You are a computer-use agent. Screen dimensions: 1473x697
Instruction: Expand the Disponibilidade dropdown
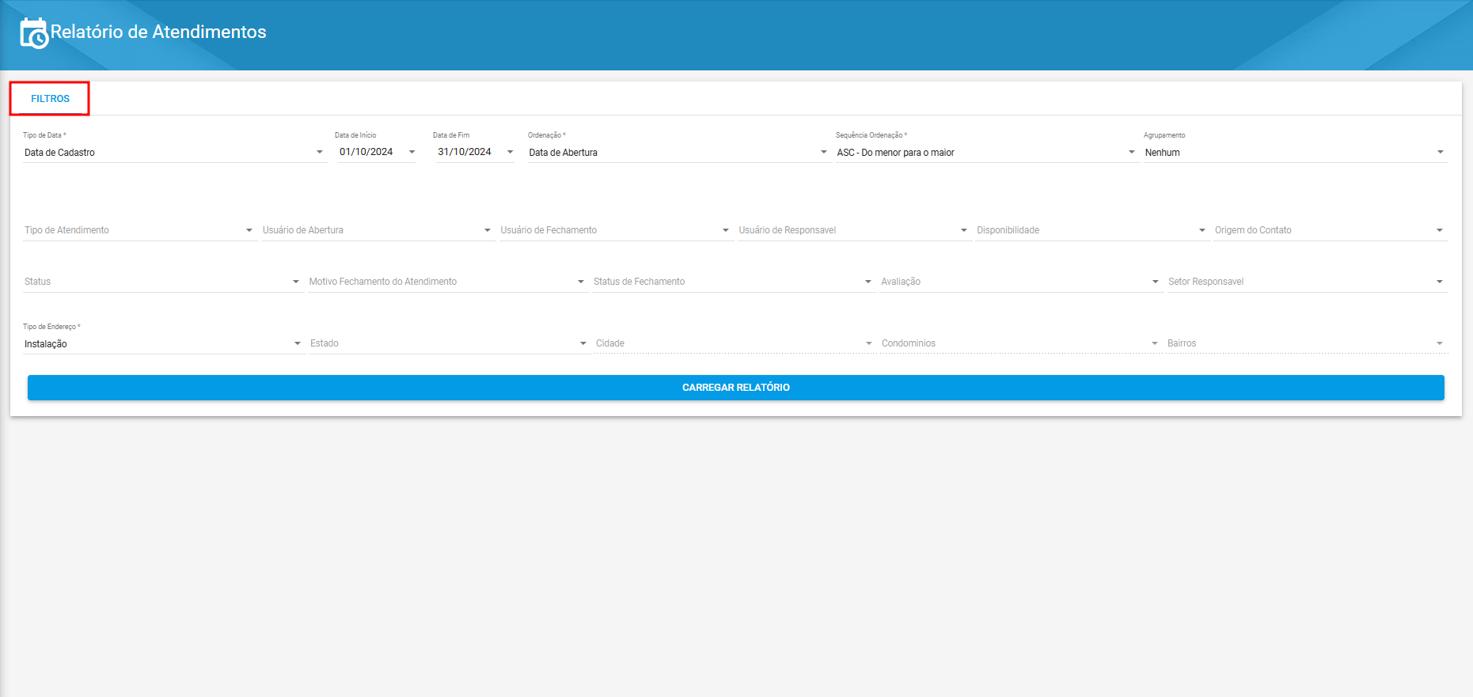point(1092,230)
